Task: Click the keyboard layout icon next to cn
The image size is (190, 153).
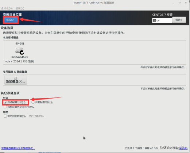Action: [154, 20]
